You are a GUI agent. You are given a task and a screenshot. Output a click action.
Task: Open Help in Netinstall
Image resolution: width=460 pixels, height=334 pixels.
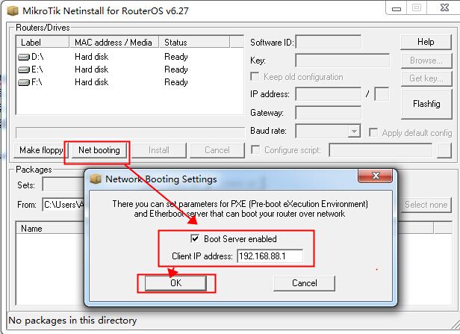426,42
